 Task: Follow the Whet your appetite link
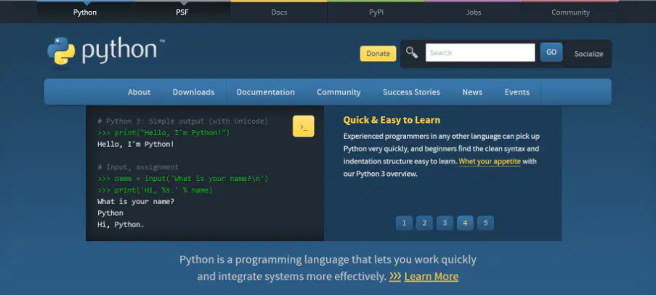(490, 161)
